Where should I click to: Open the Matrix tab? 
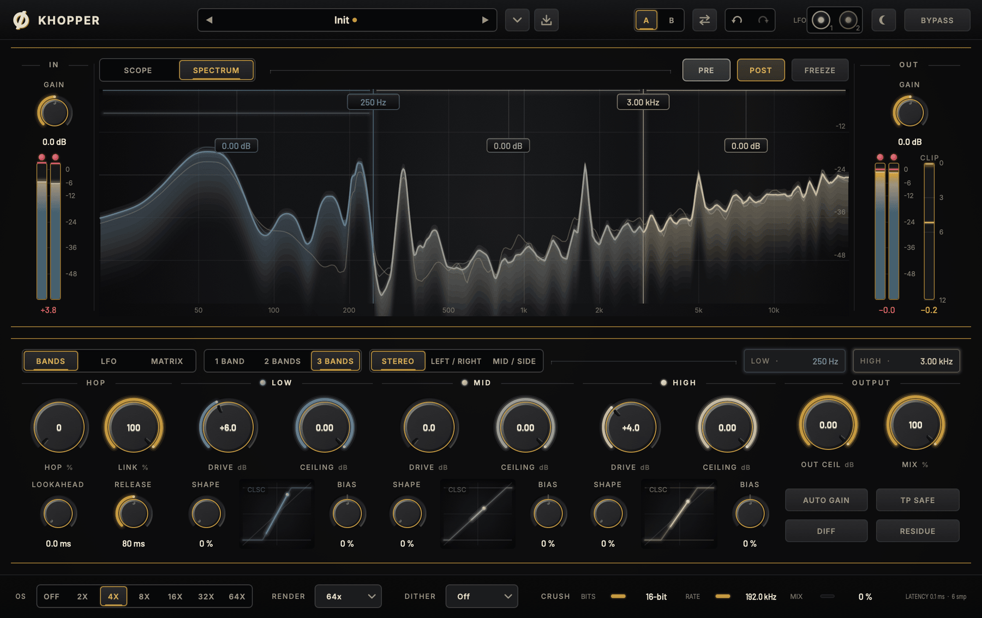[x=167, y=361]
